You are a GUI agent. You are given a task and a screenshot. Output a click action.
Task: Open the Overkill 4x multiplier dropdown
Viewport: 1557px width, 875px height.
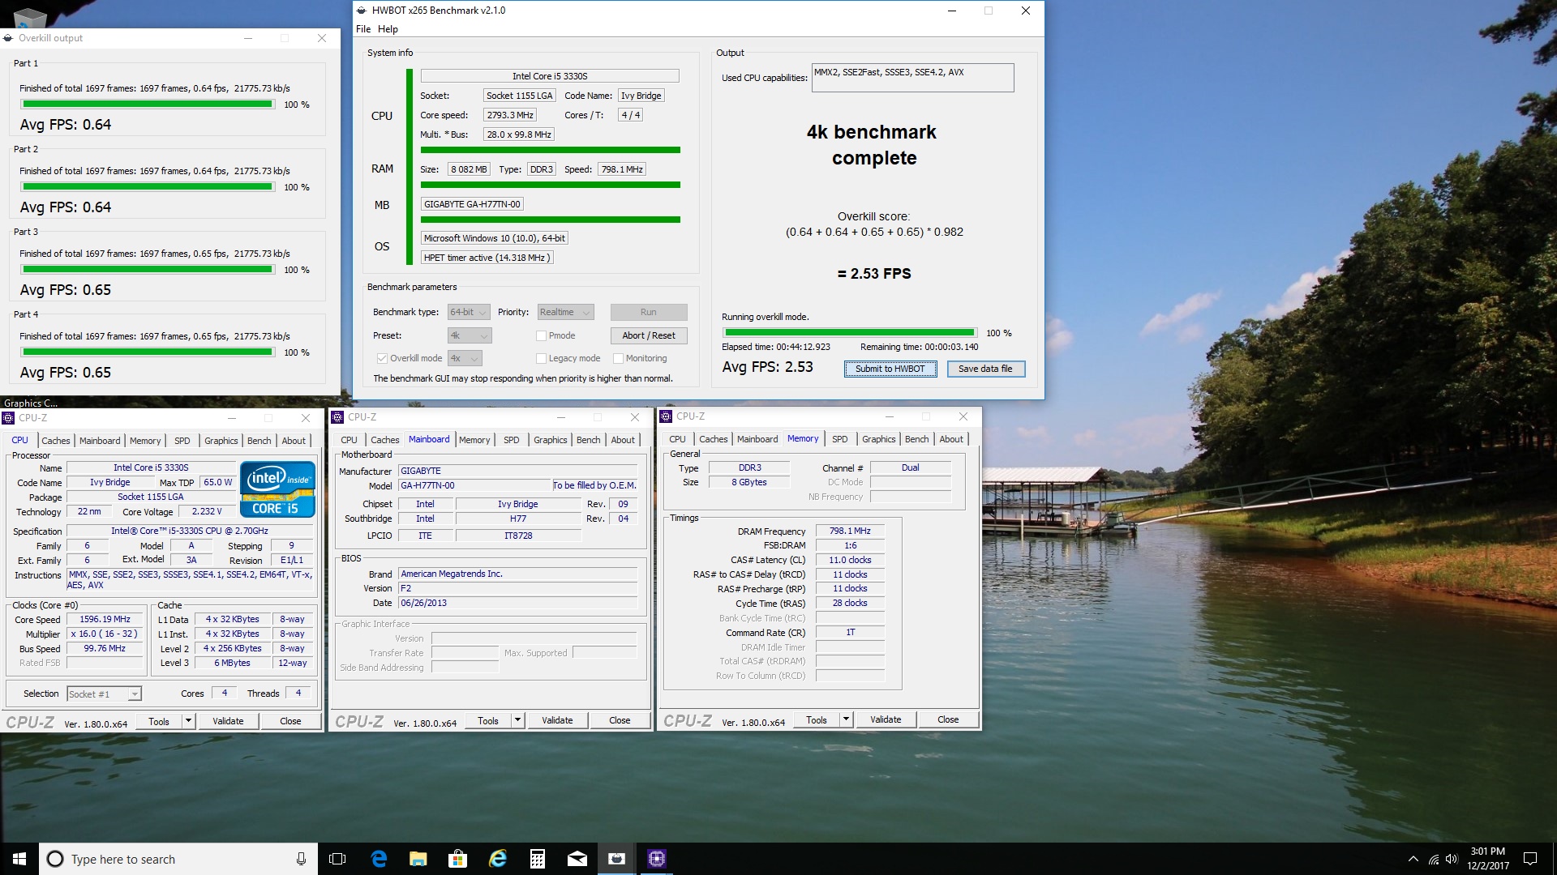[x=465, y=358]
